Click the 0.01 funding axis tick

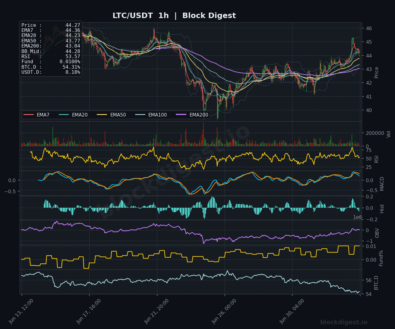[x=371, y=246]
